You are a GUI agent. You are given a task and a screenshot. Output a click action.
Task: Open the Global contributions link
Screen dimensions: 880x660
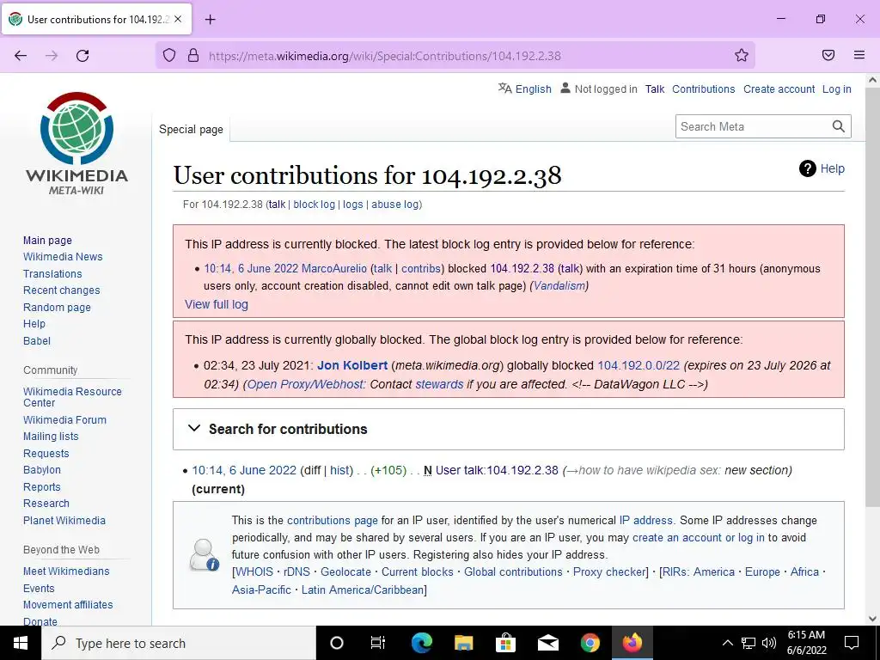(x=513, y=571)
